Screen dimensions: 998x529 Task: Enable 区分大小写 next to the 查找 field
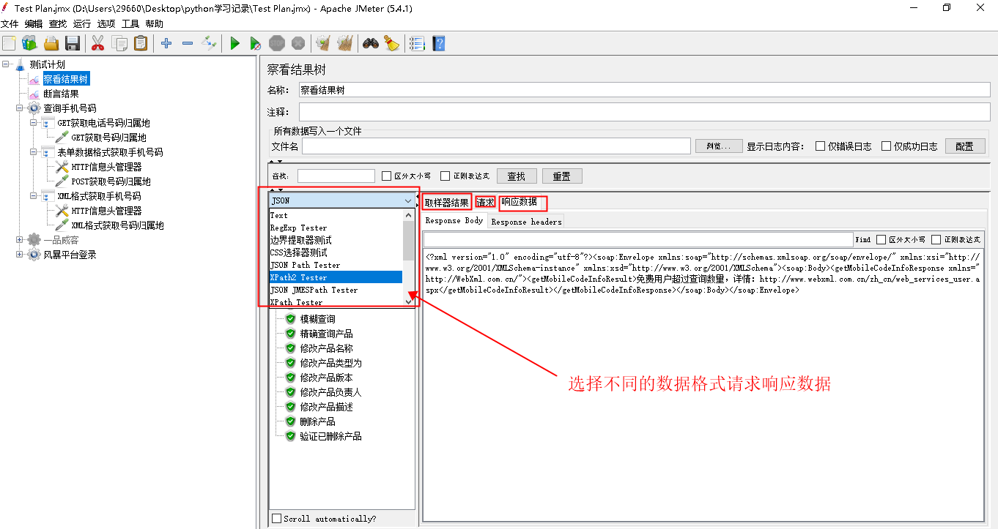click(387, 176)
